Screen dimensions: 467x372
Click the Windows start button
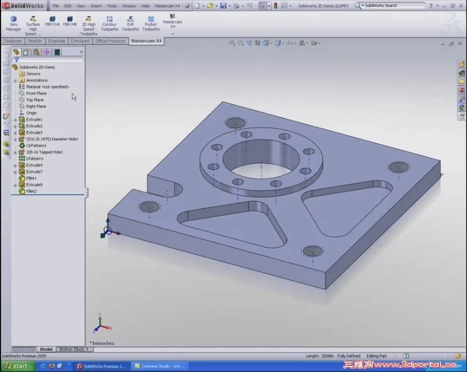17,366
